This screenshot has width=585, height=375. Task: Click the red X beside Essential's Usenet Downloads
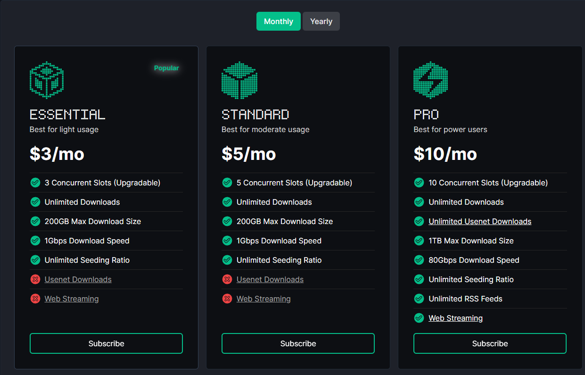tap(35, 279)
